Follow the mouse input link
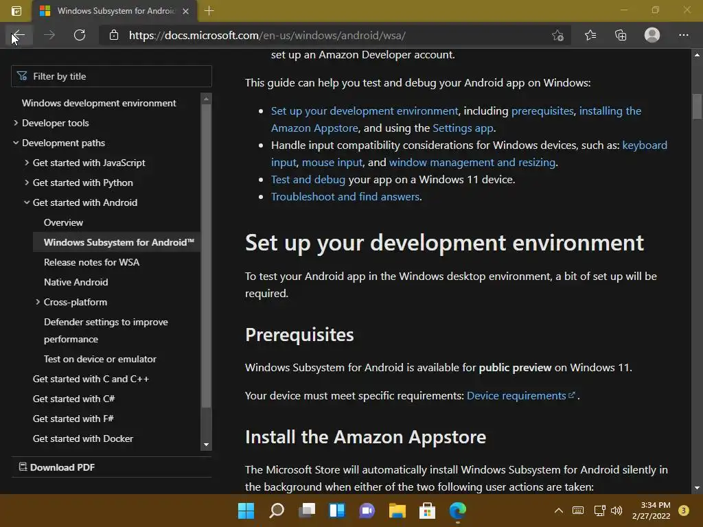 pyautogui.click(x=332, y=162)
